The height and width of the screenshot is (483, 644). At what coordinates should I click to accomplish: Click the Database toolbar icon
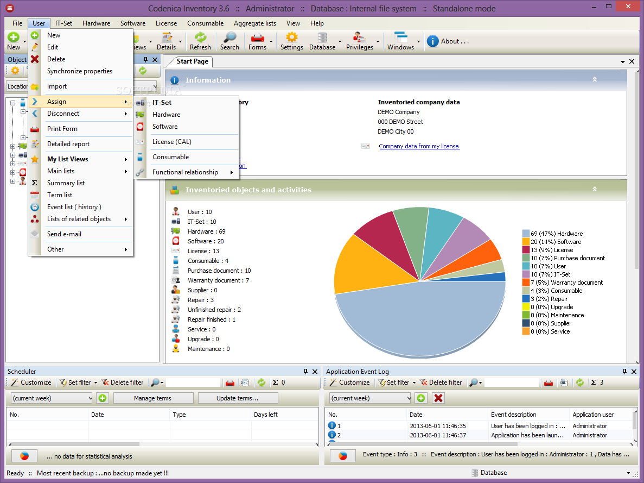(322, 37)
